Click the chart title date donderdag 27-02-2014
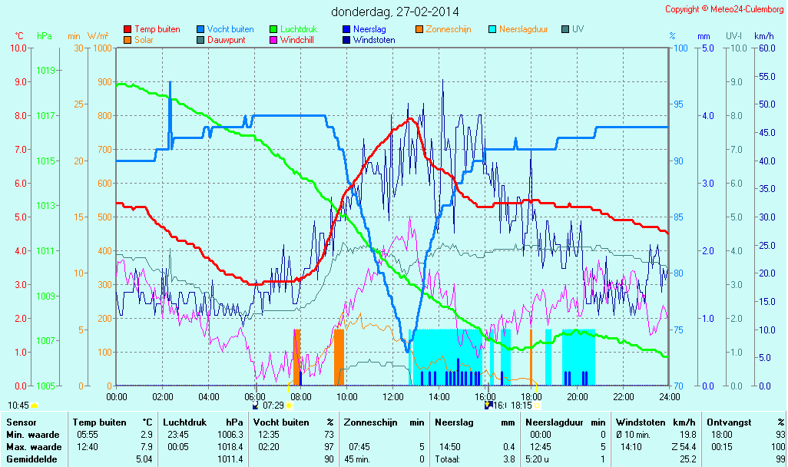The height and width of the screenshot is (467, 788). (395, 12)
